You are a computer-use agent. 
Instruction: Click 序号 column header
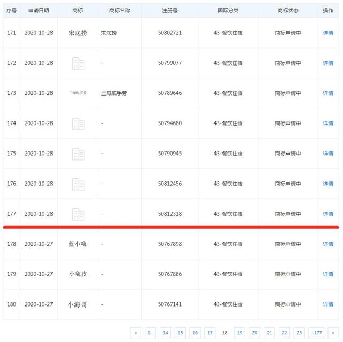(12, 11)
